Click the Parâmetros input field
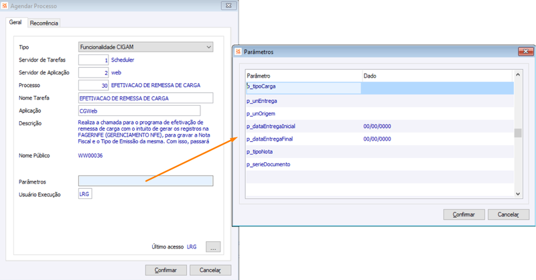The image size is (536, 280). pos(145,181)
